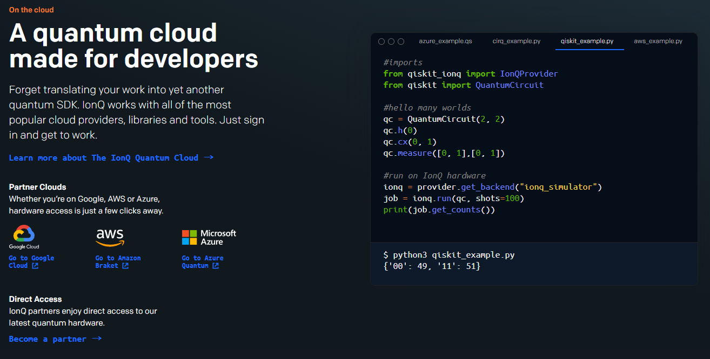Follow the Go to Azure Quantum link
This screenshot has height=359, width=710.
tap(203, 262)
